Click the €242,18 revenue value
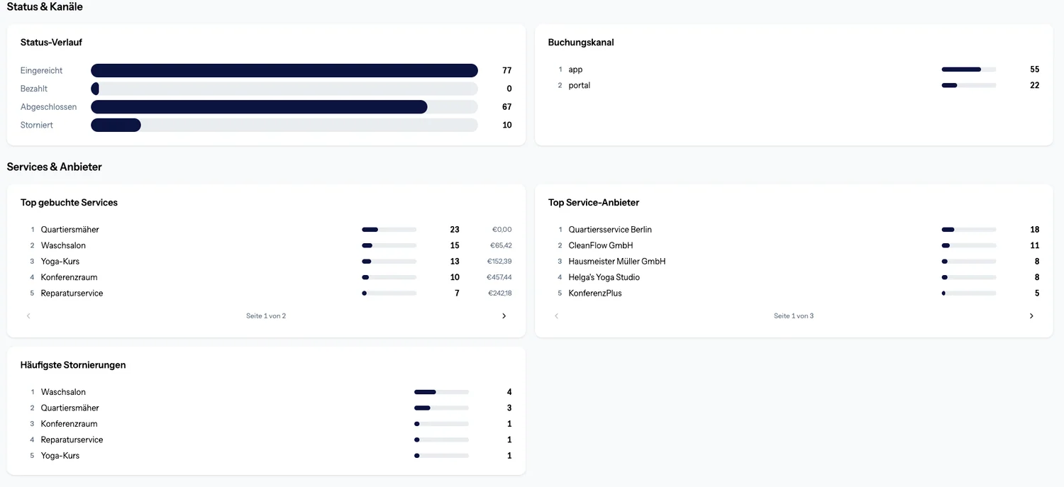Screen dimensions: 1064x487 (x=499, y=293)
